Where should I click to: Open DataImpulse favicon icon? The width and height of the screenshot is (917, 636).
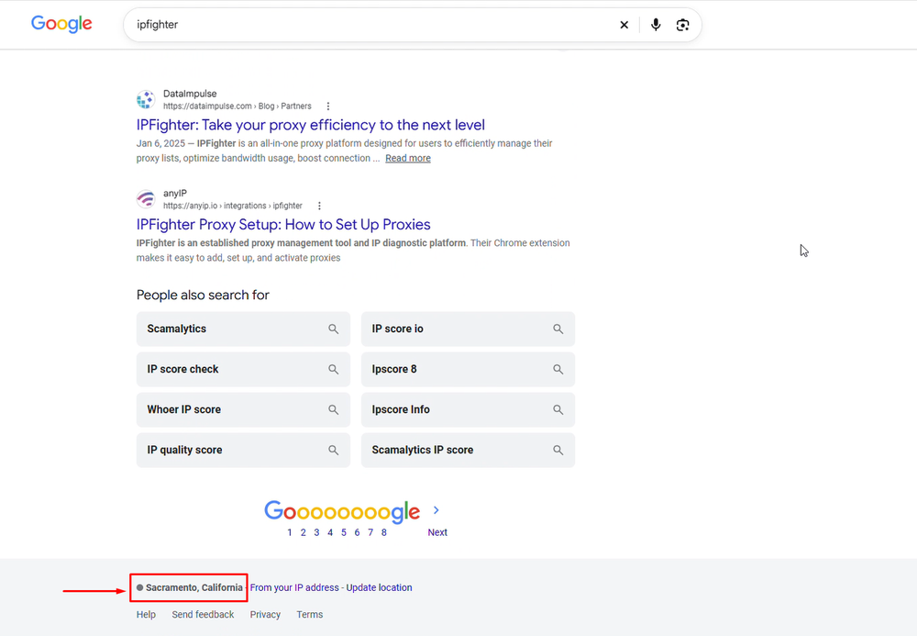point(146,99)
